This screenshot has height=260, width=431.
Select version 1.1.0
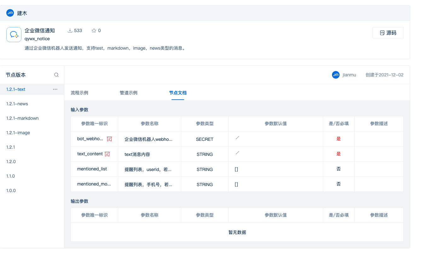[x=10, y=176]
